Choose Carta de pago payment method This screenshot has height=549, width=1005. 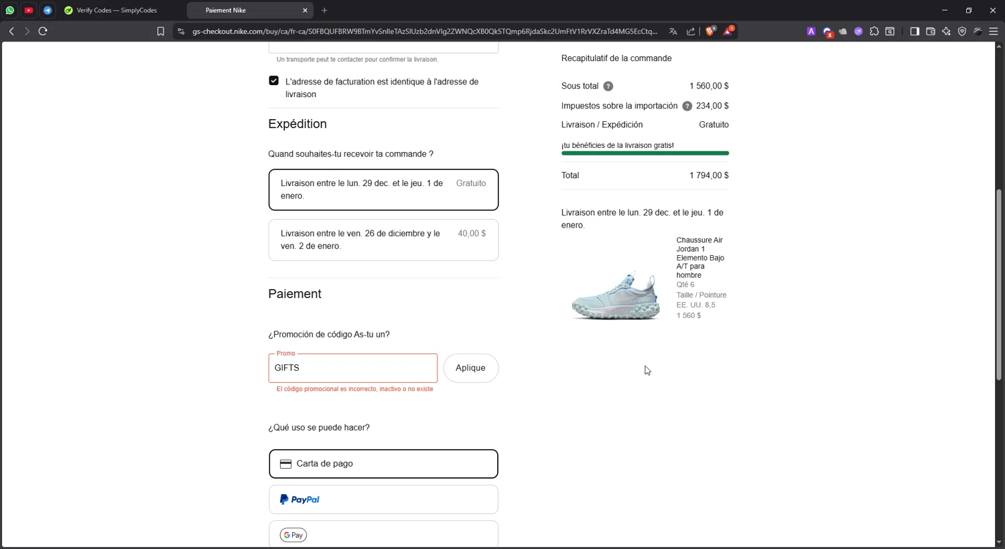(383, 464)
